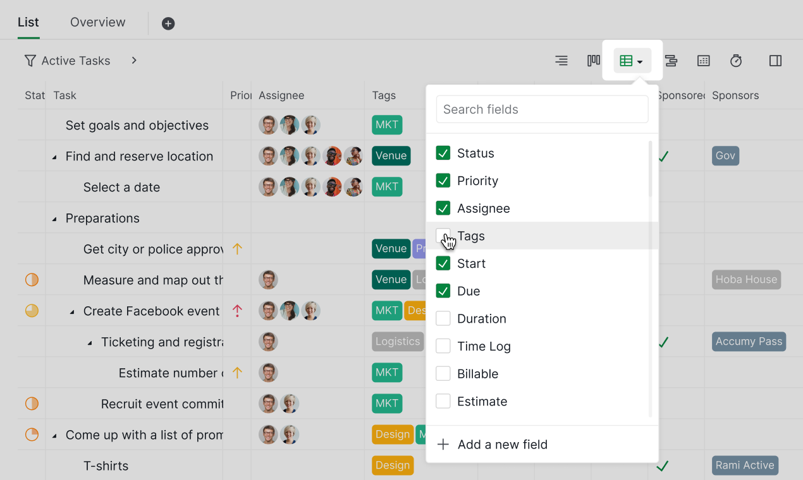Uncheck the Status field checkbox

click(443, 153)
